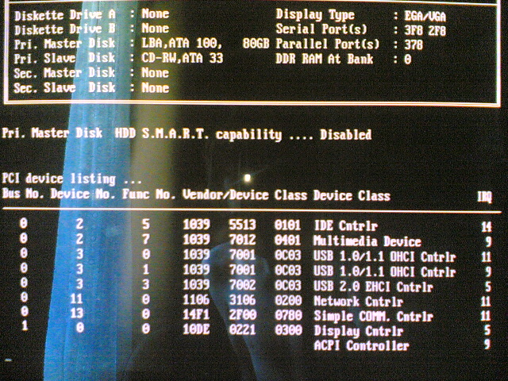Select the 'IDE Cntrlr' row entry
508x381 pixels.
tap(346, 225)
